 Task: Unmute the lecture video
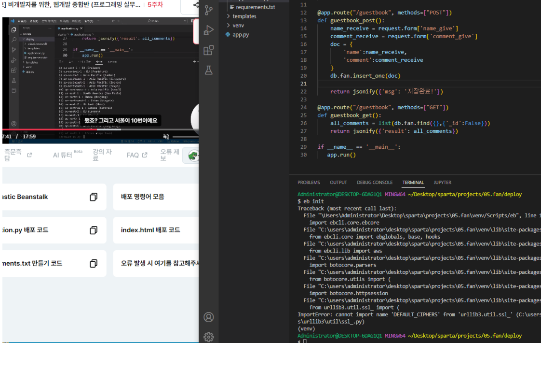[x=166, y=137]
